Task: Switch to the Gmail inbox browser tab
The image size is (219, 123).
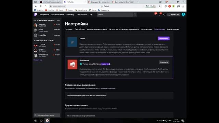Action: coord(99,2)
